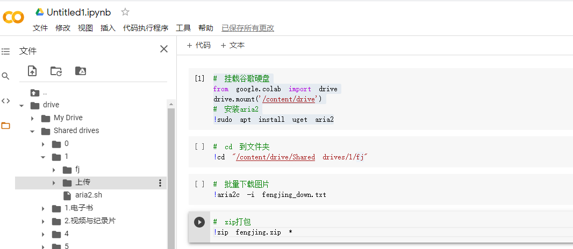Add a new text cell with + 文本
573x249 pixels.
(x=232, y=45)
